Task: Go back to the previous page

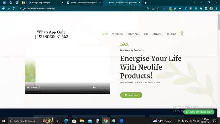Action: [x=3, y=8]
